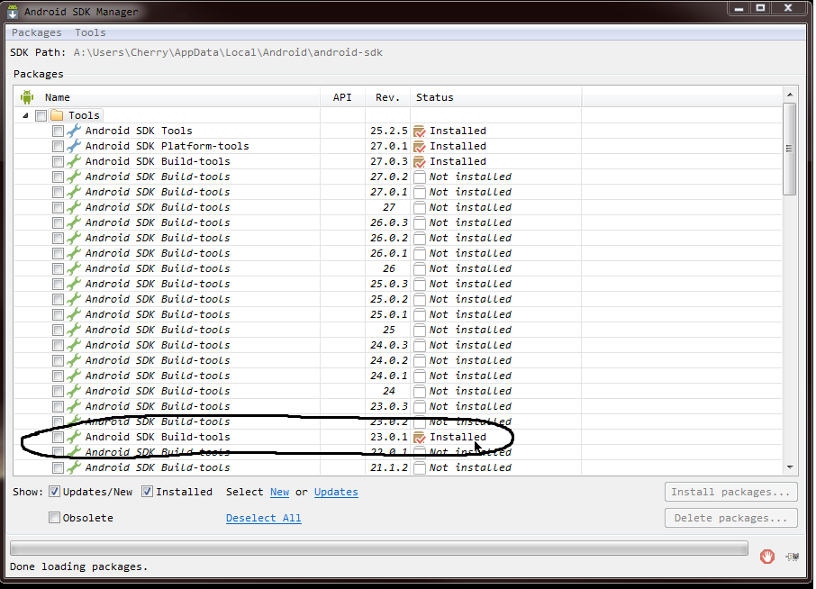
Task: Click the Tools folder icon
Action: coord(57,115)
